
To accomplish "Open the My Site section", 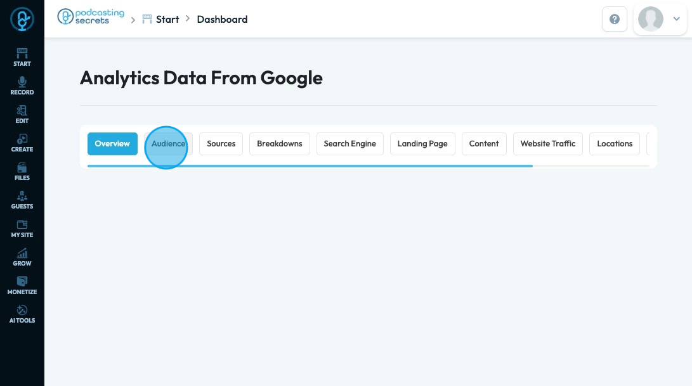I will pos(22,228).
